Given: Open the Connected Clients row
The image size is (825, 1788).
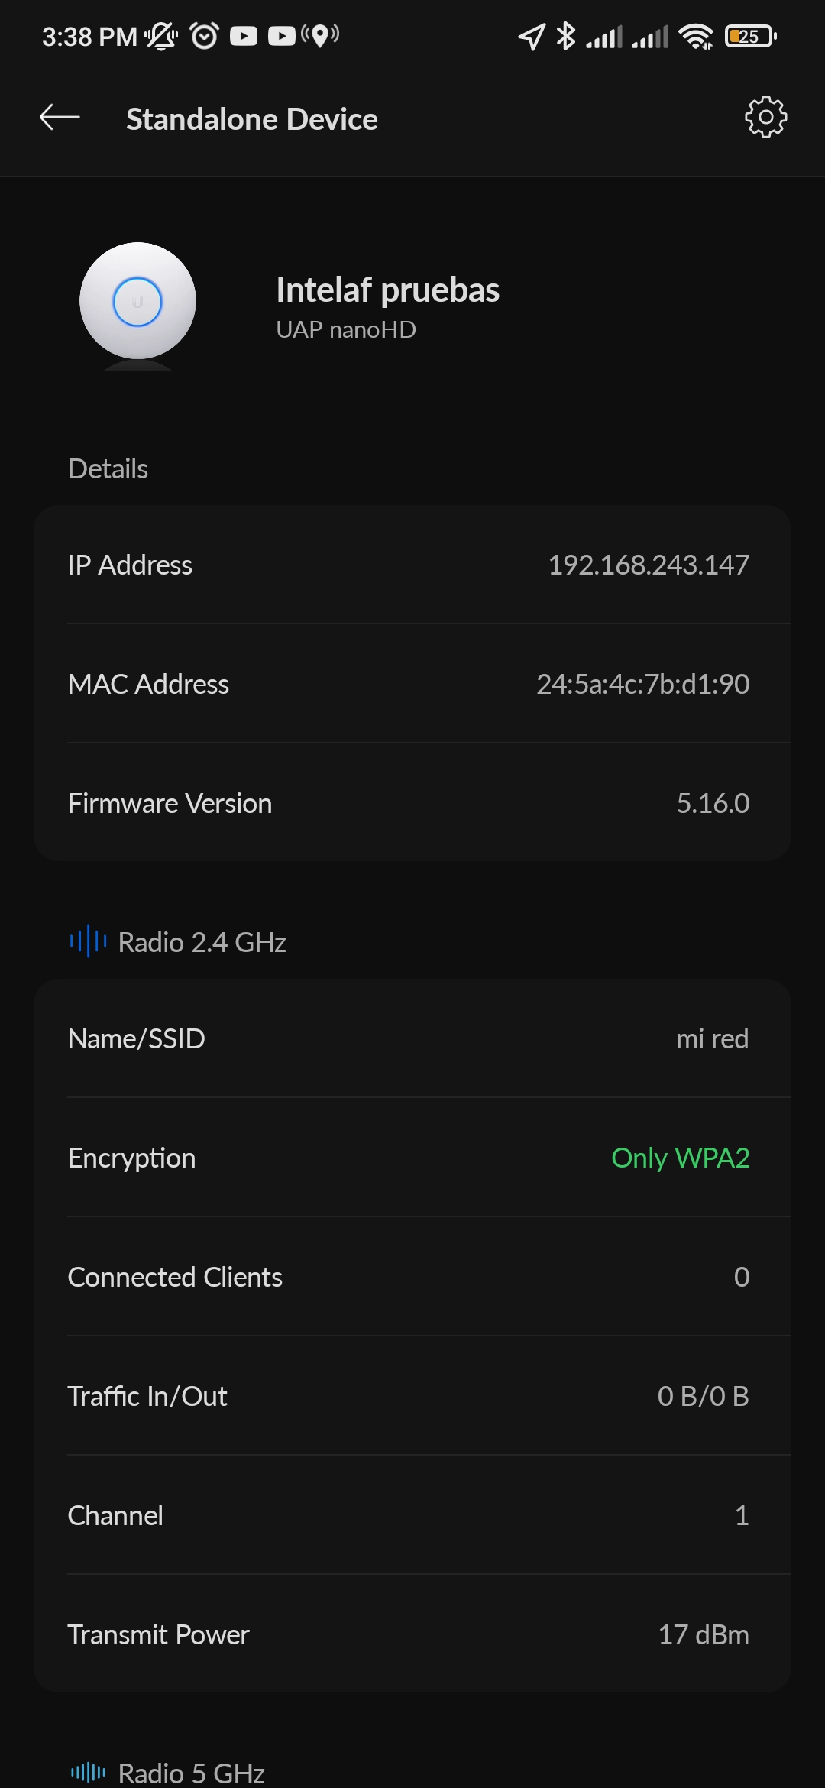Looking at the screenshot, I should point(412,1277).
